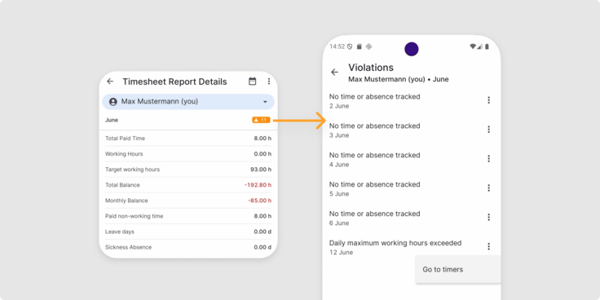The image size is (600, 300).
Task: Click the battery icon in phone status bar
Action: click(487, 46)
